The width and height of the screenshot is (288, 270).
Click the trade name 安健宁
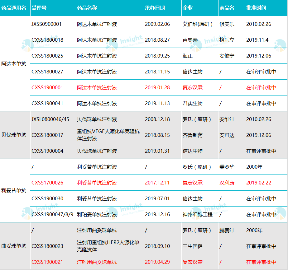(x=227, y=56)
